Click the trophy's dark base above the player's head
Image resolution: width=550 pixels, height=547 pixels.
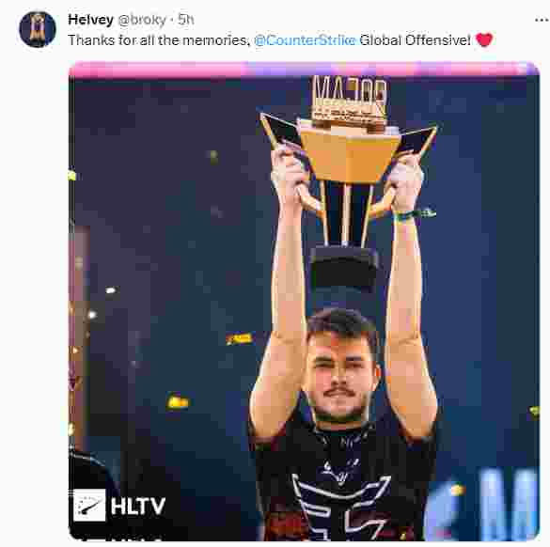[344, 267]
